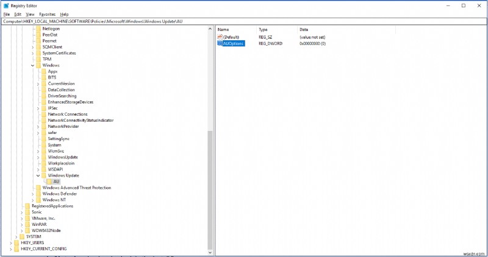Select the WindowsUpdate key
Screen dimensions: 488x257
point(63,157)
